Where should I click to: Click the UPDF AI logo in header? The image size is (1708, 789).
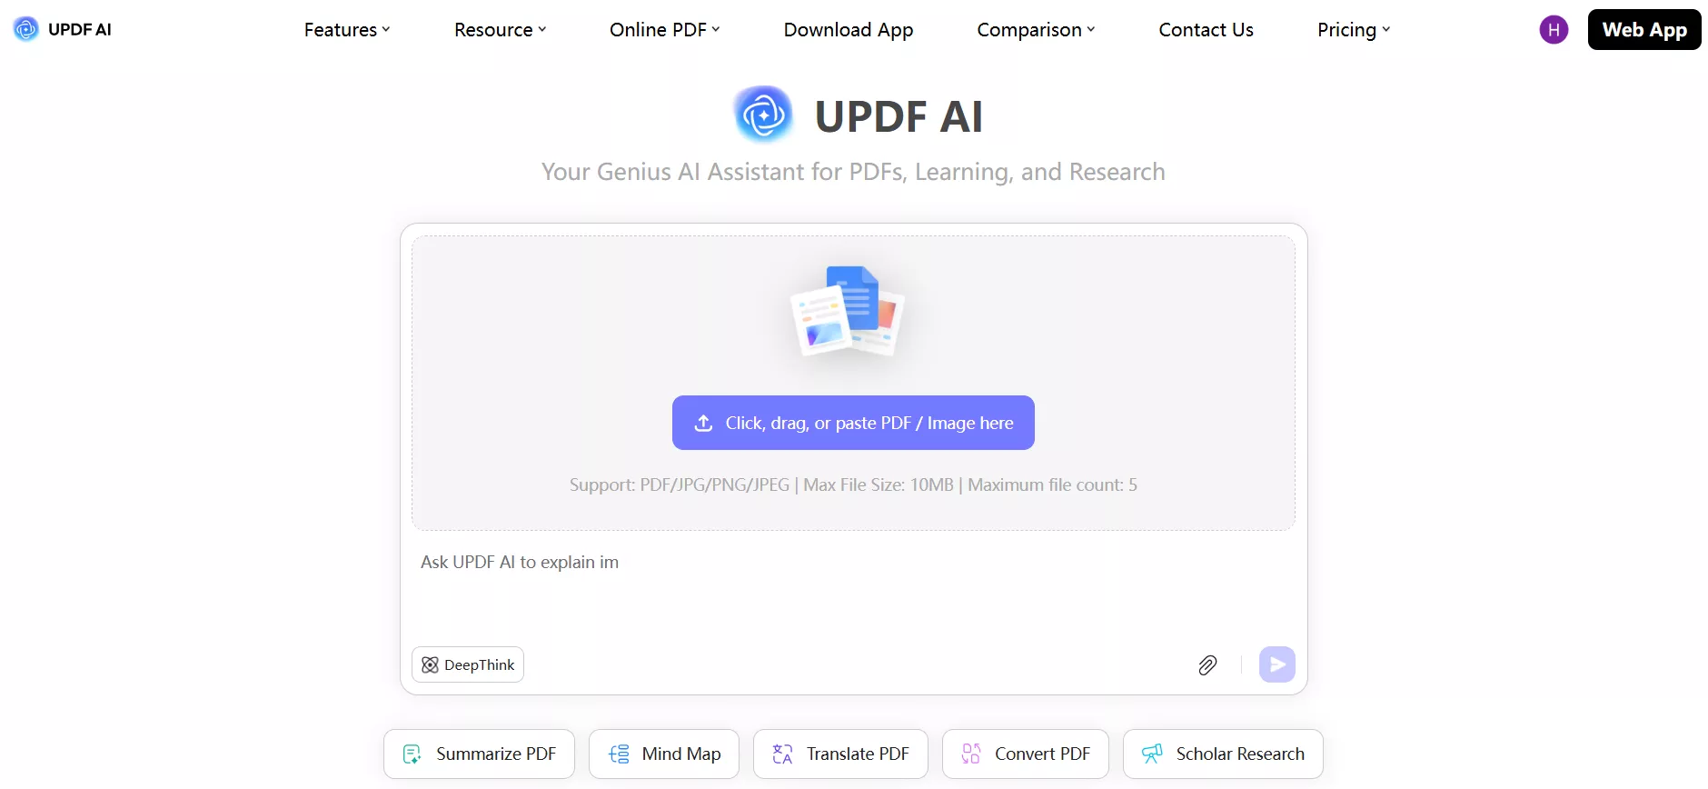click(63, 29)
